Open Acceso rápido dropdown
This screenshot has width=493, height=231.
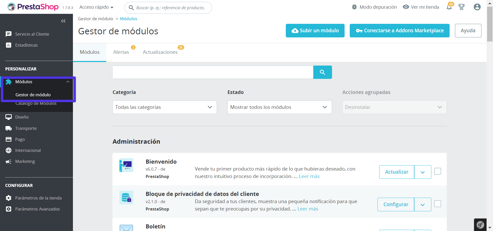click(x=96, y=7)
